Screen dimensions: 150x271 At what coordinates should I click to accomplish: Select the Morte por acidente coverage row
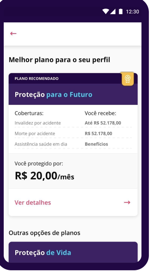[x=73, y=133]
